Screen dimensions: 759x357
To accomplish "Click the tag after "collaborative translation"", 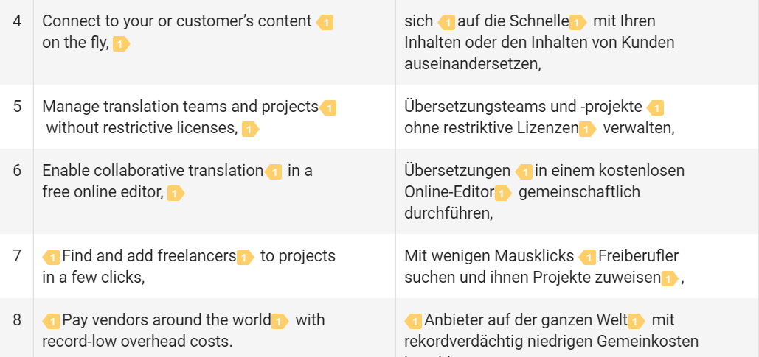I will coord(274,172).
